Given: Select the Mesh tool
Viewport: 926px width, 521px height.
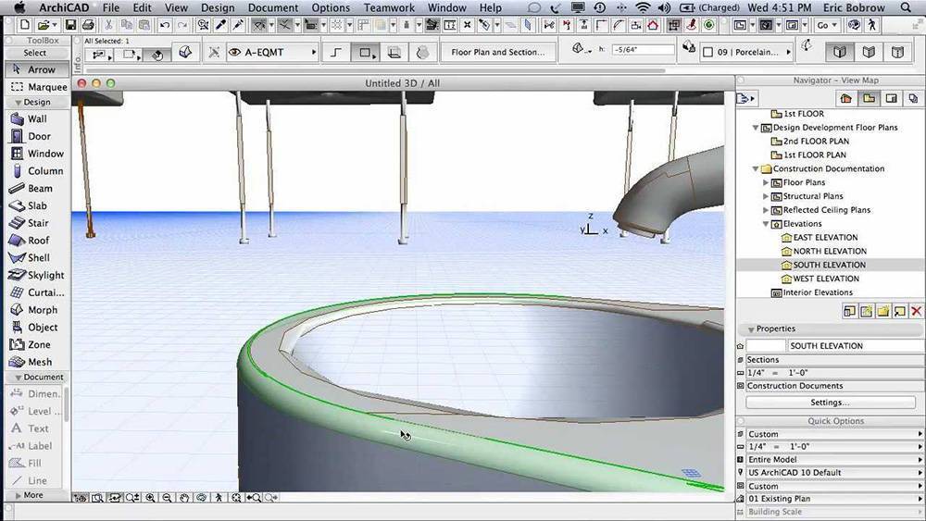Looking at the screenshot, I should [x=35, y=362].
